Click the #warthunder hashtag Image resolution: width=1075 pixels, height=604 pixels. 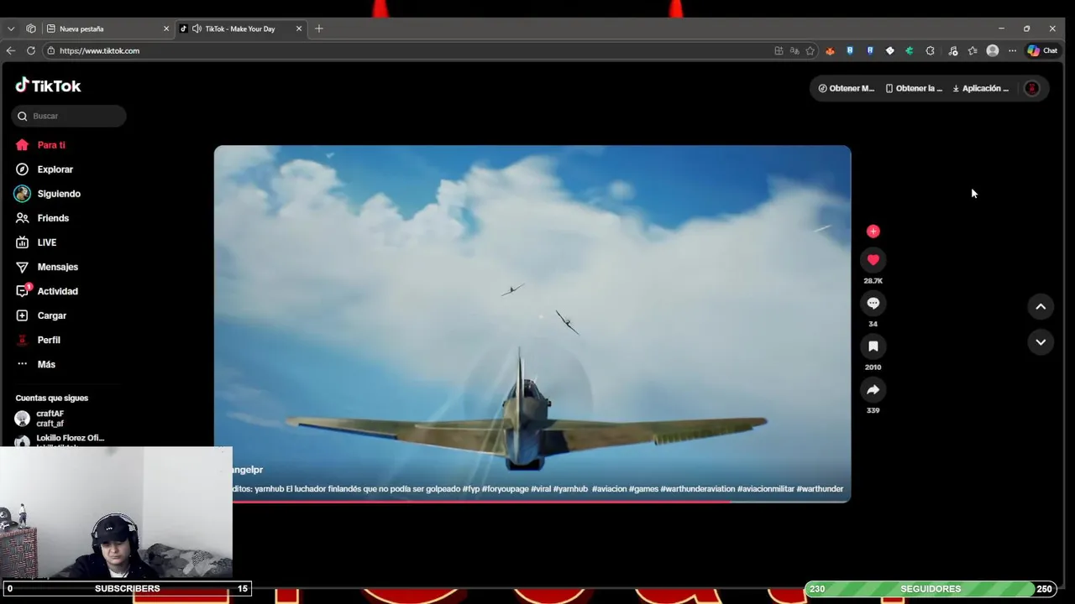(820, 489)
